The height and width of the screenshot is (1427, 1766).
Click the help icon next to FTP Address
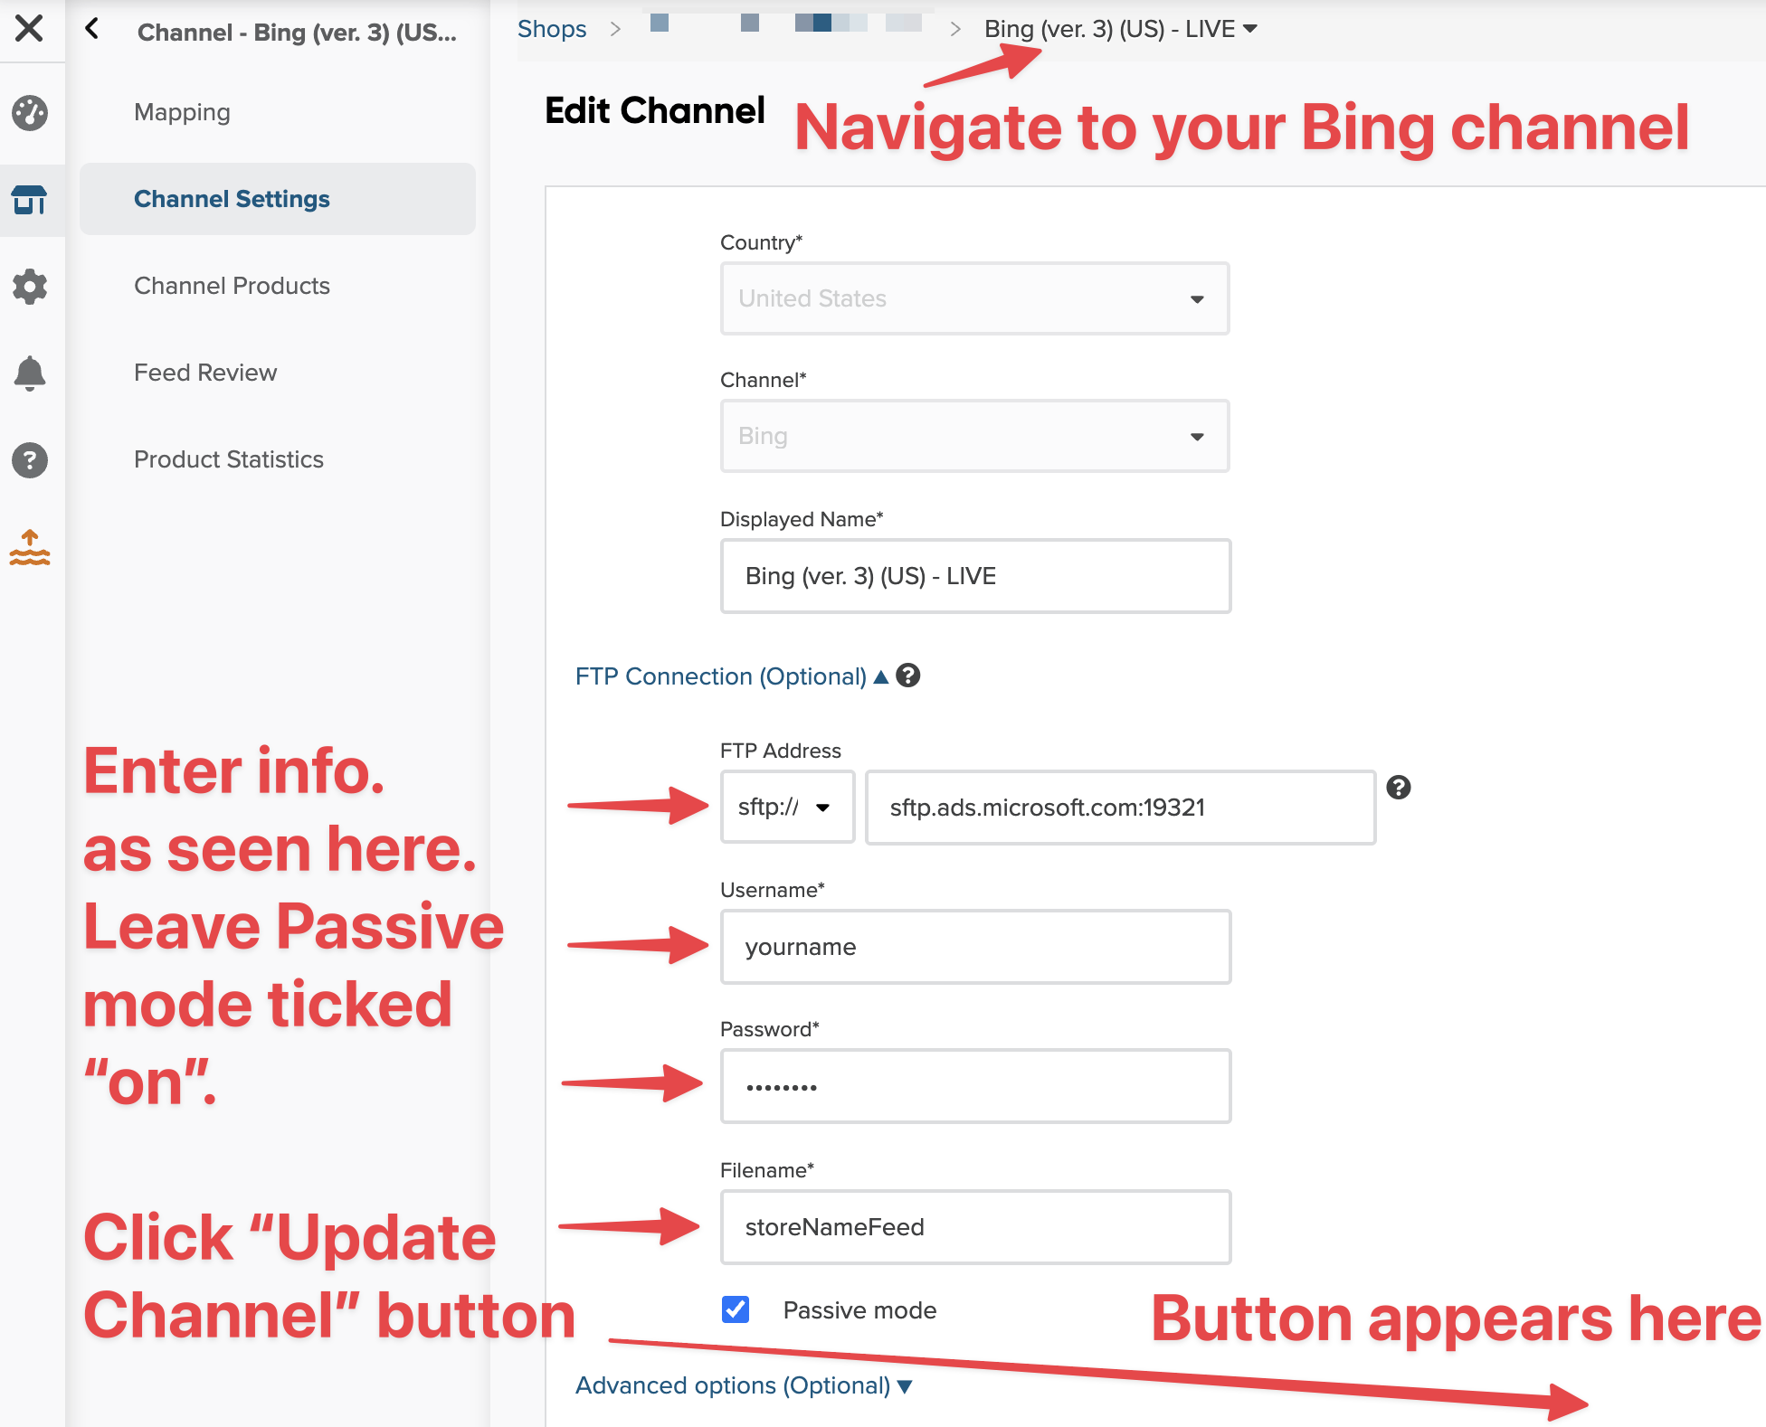(1399, 788)
